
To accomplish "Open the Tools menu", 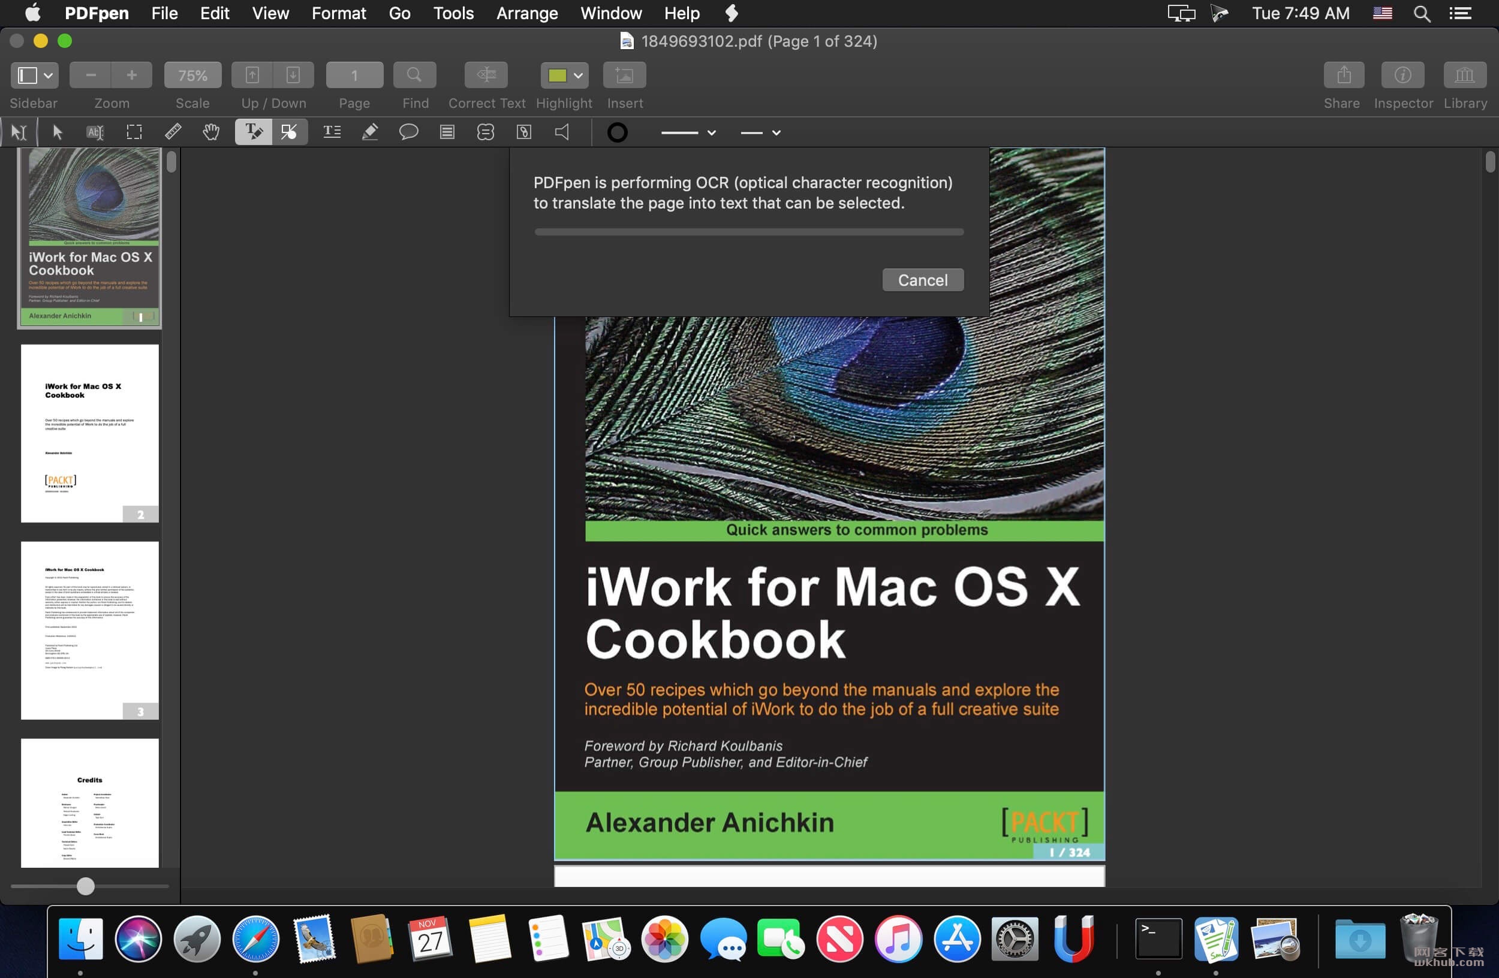I will click(x=453, y=13).
